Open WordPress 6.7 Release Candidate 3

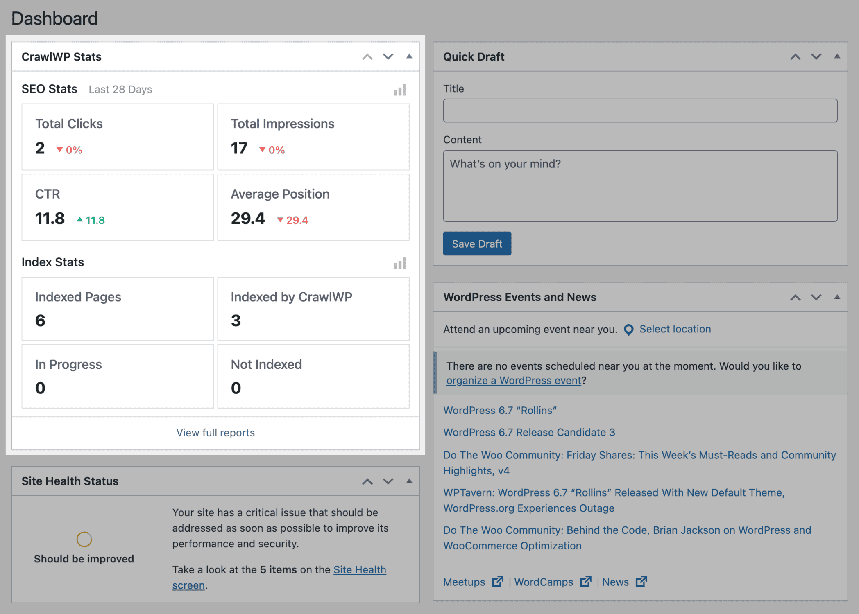click(x=529, y=432)
